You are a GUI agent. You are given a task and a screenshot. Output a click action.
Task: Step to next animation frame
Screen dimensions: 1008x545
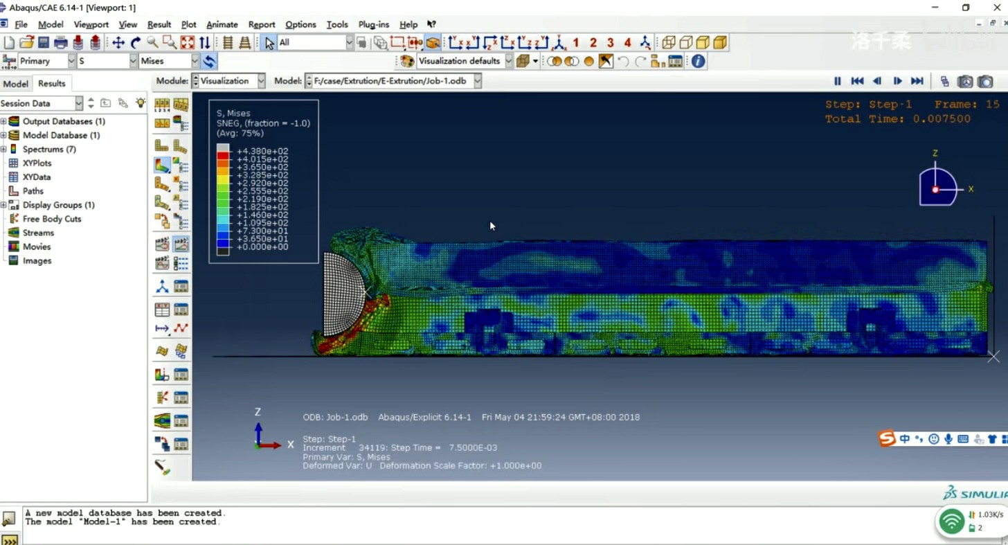point(897,81)
